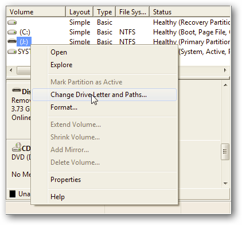Viewport: 242px width, 225px height.
Task: Click the (C:) volume drive icon
Action: click(12, 32)
